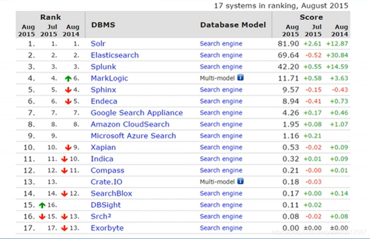The width and height of the screenshot is (370, 239).
Task: Click Search engine link in Sphinx row
Action: click(x=221, y=90)
